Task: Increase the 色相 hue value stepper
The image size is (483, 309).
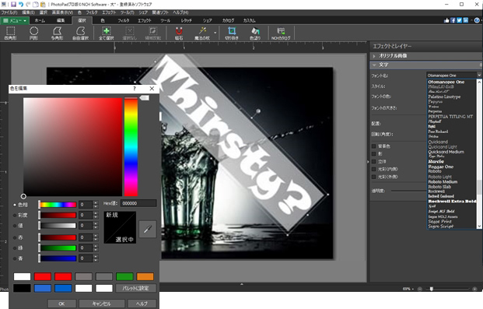Action: click(x=96, y=203)
